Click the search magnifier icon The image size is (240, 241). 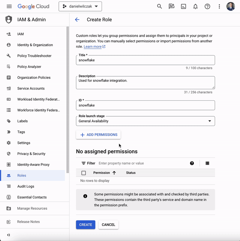pos(159,6)
